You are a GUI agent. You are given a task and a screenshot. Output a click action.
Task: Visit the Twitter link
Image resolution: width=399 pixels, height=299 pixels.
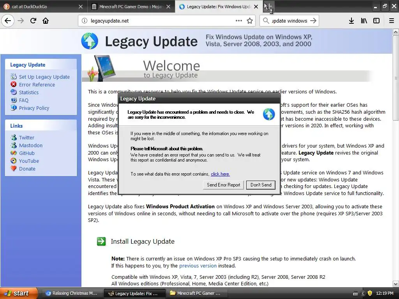(26, 137)
